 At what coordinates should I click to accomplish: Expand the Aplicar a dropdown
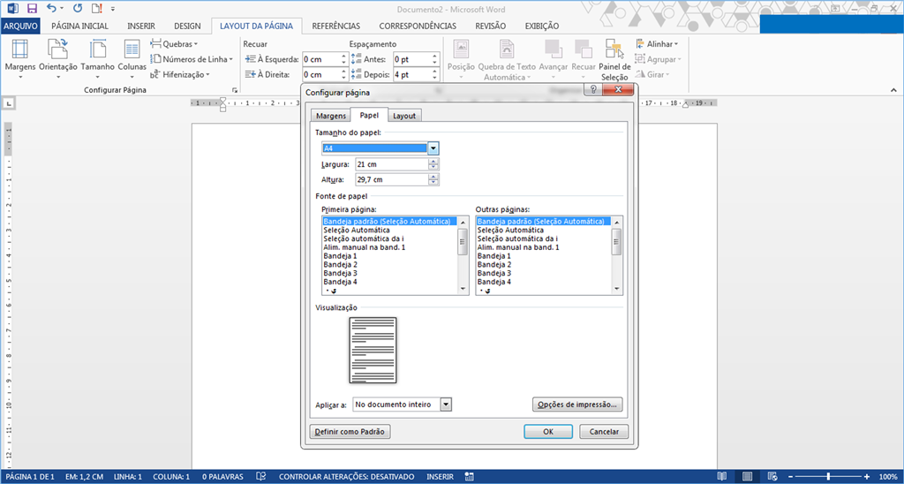coord(445,405)
